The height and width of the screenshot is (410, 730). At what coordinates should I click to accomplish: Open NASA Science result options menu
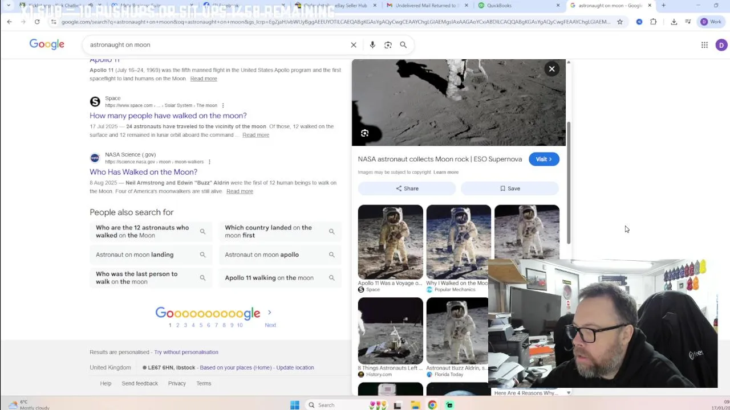tap(209, 162)
